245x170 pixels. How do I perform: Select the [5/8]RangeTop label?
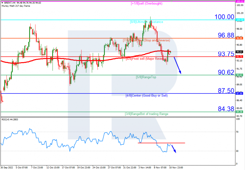click(146, 77)
